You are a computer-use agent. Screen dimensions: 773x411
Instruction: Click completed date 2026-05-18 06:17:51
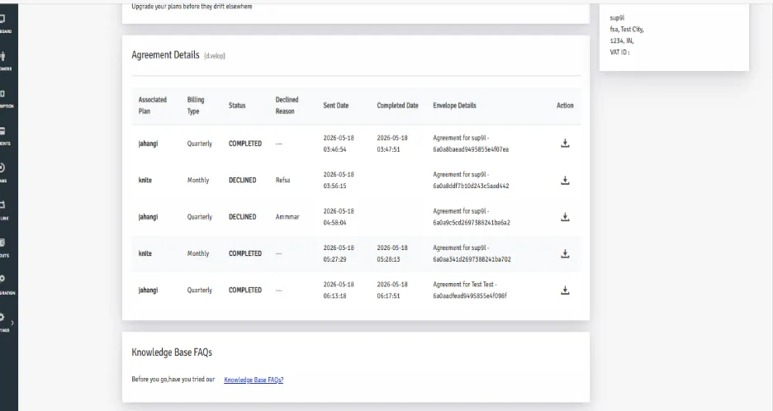[392, 291]
